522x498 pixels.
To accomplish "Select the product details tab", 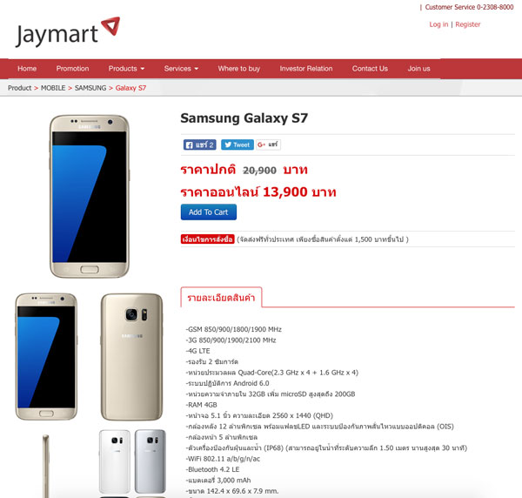I will [221, 297].
